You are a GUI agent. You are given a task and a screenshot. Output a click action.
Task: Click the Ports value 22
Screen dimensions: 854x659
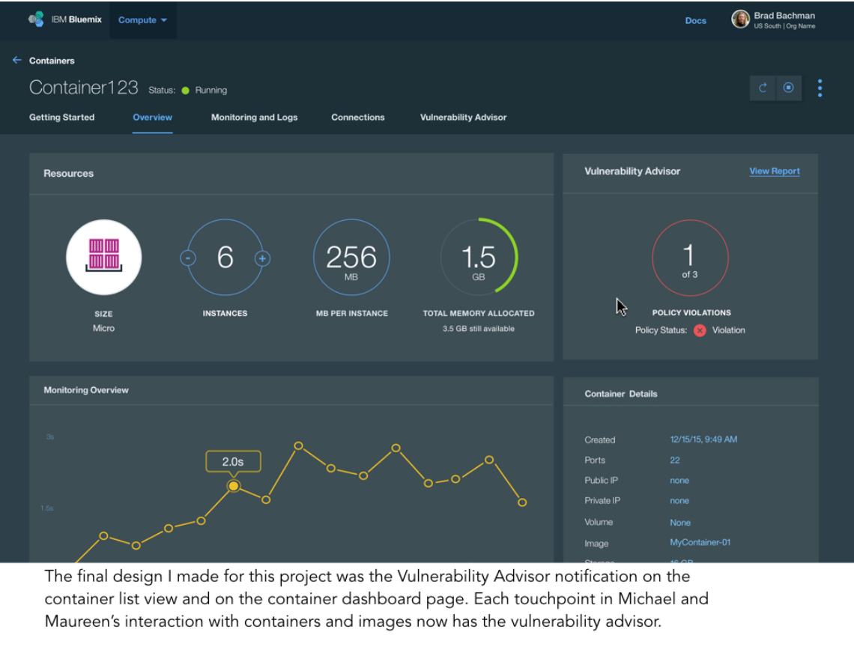click(x=675, y=461)
